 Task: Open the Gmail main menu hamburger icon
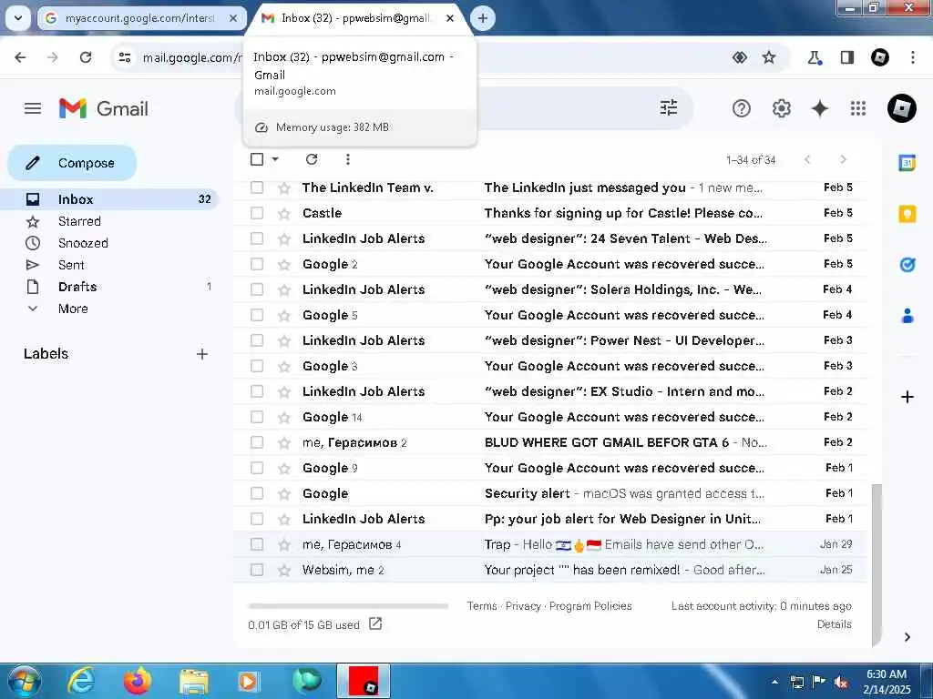click(x=33, y=108)
